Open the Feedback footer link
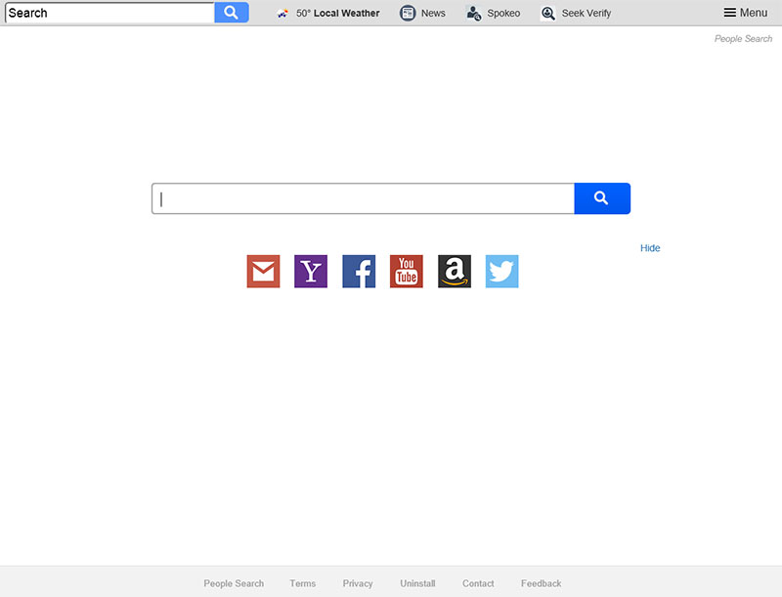782x597 pixels. 542,583
